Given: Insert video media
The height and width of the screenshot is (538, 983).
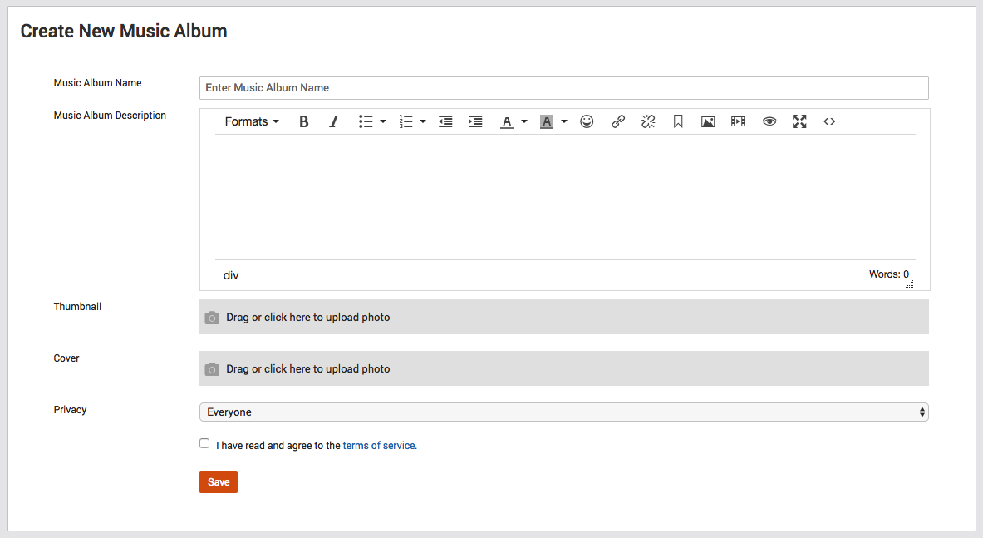Looking at the screenshot, I should (738, 121).
